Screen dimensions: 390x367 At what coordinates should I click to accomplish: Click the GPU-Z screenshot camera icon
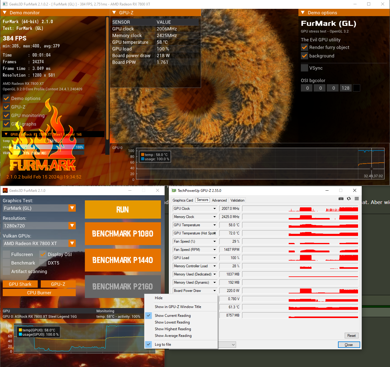tap(341, 199)
